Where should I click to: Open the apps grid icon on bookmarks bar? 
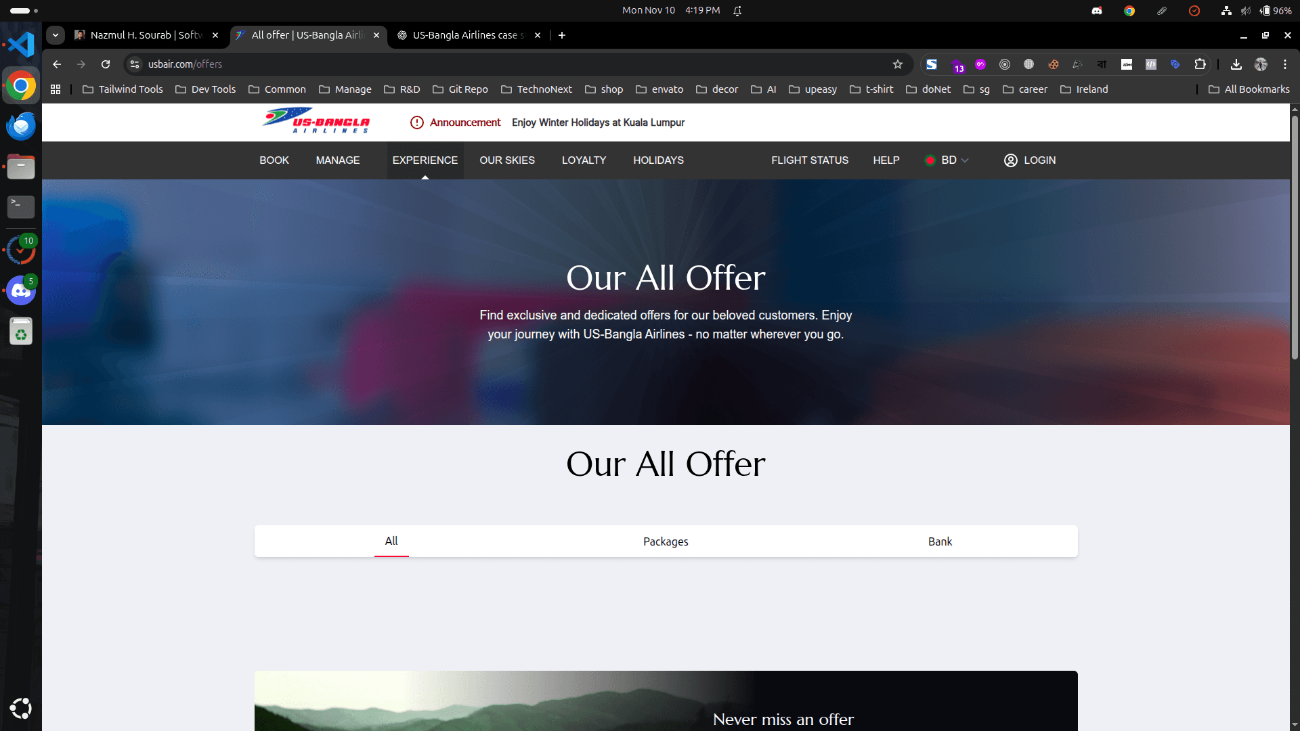(56, 89)
